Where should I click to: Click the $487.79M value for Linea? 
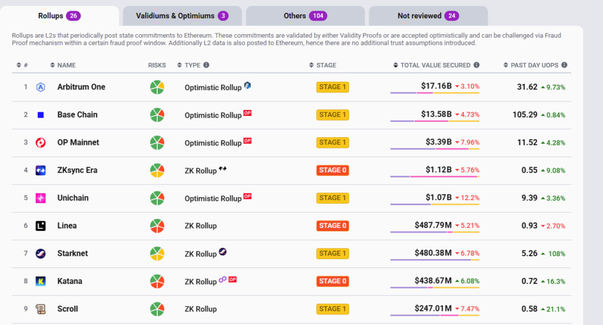click(433, 225)
